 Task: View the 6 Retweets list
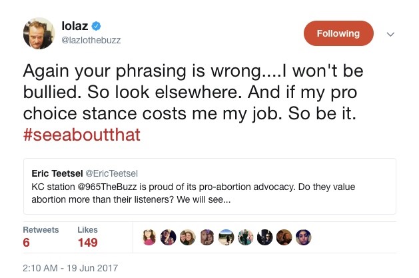click(40, 237)
